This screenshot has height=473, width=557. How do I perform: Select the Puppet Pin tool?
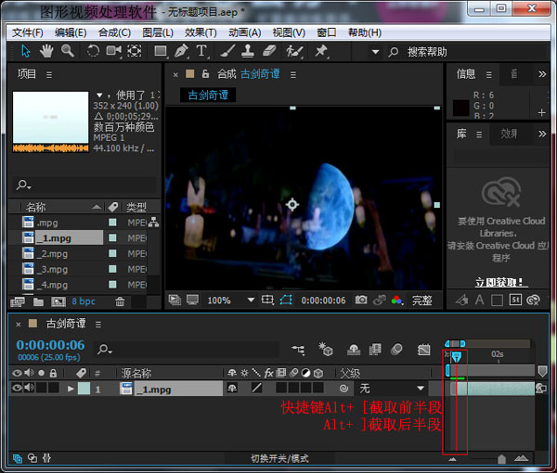[x=321, y=51]
